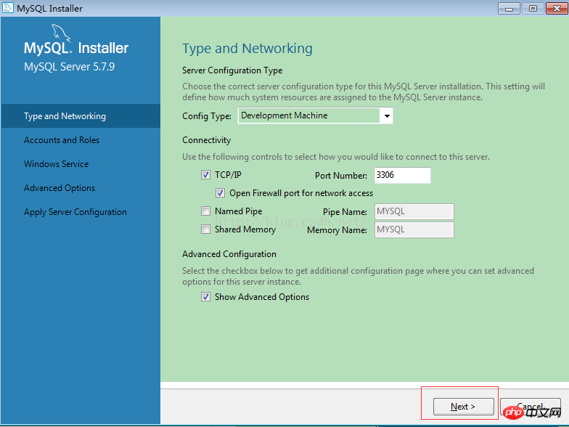Maximize the MySQL Installer window
Screen dimensions: 569x427
[533, 9]
